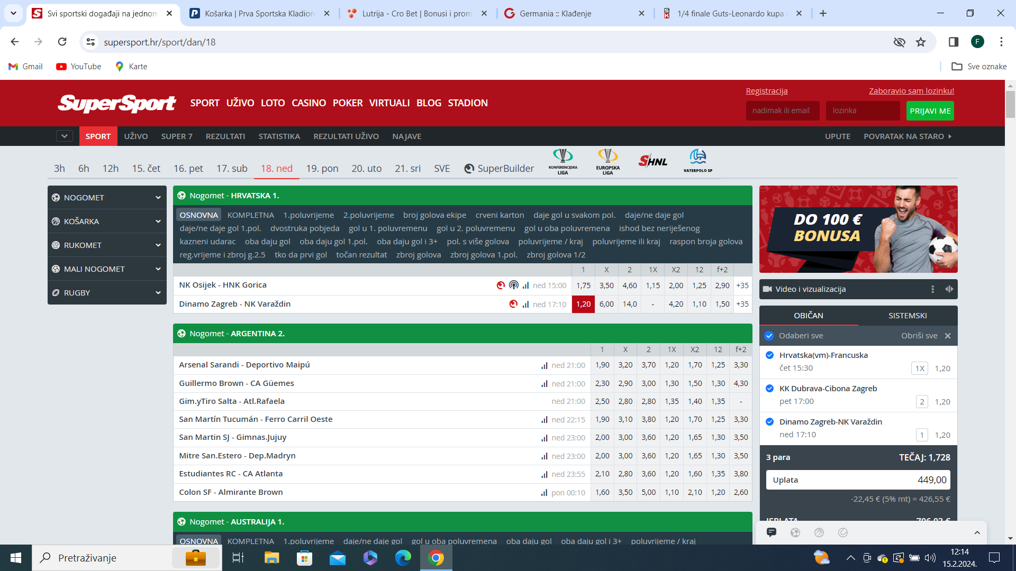Image resolution: width=1016 pixels, height=571 pixels.
Task: Open File Explorer from taskbar
Action: (x=271, y=558)
